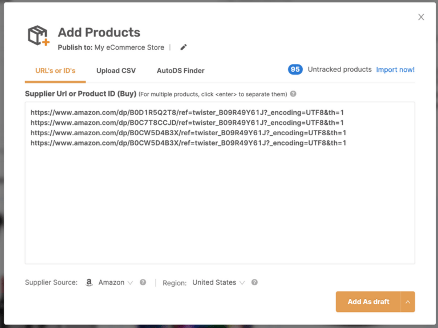Close the Add Products dialog
The width and height of the screenshot is (438, 328).
[x=421, y=17]
